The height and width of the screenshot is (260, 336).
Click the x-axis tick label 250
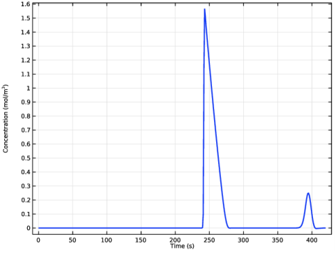click(x=209, y=240)
